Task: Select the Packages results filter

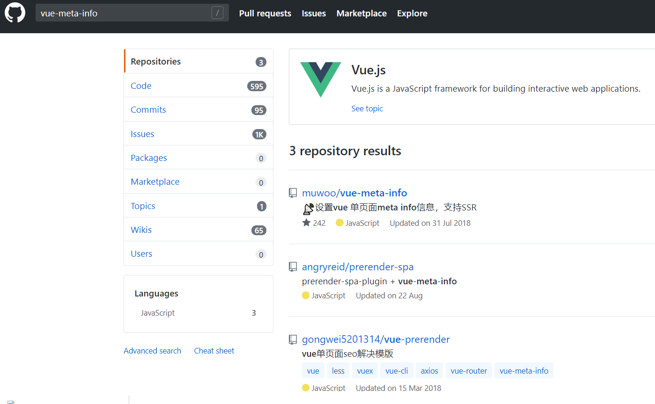Action: tap(199, 158)
